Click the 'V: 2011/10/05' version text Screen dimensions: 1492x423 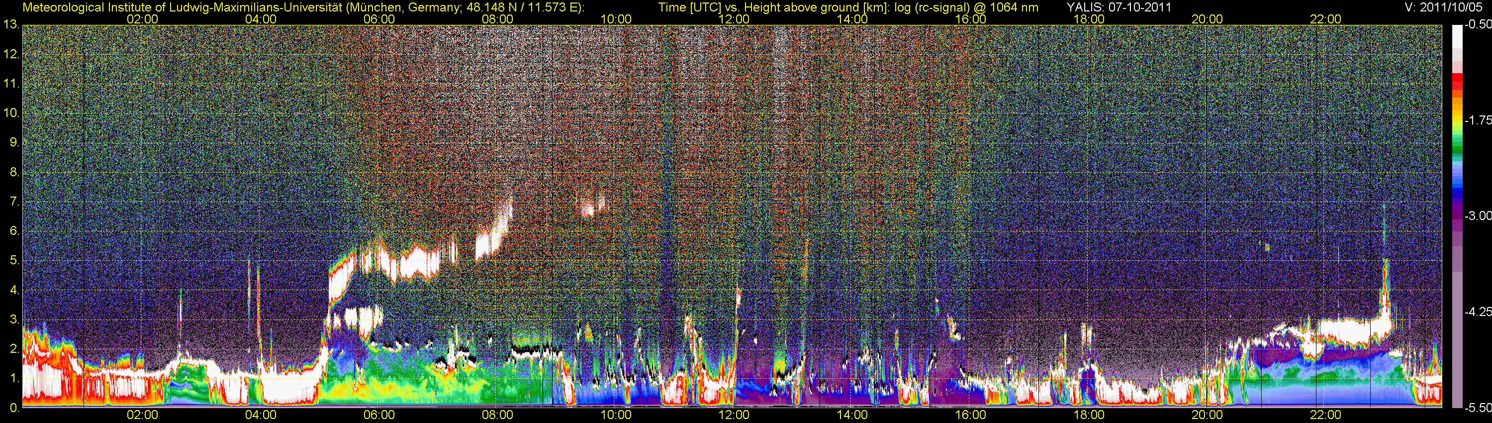coord(1442,7)
